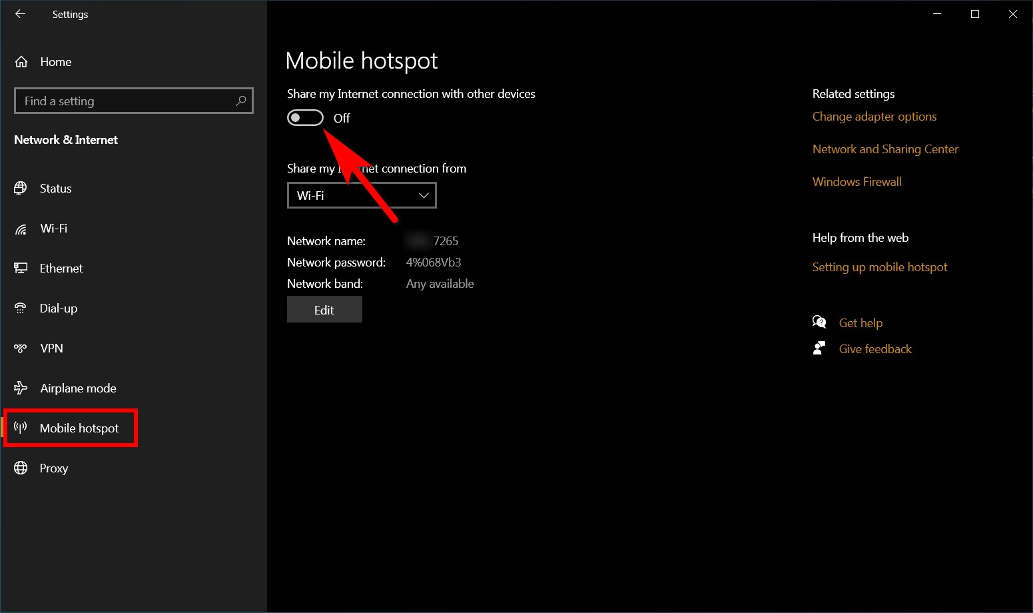The width and height of the screenshot is (1033, 613).
Task: Click the Status globe icon
Action: point(21,189)
